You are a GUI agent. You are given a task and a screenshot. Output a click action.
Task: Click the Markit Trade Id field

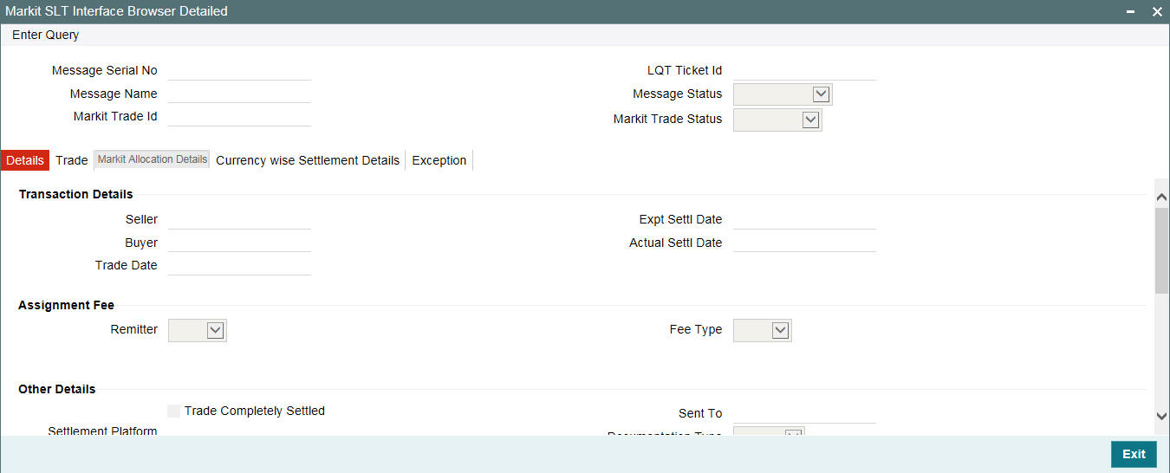tap(239, 116)
